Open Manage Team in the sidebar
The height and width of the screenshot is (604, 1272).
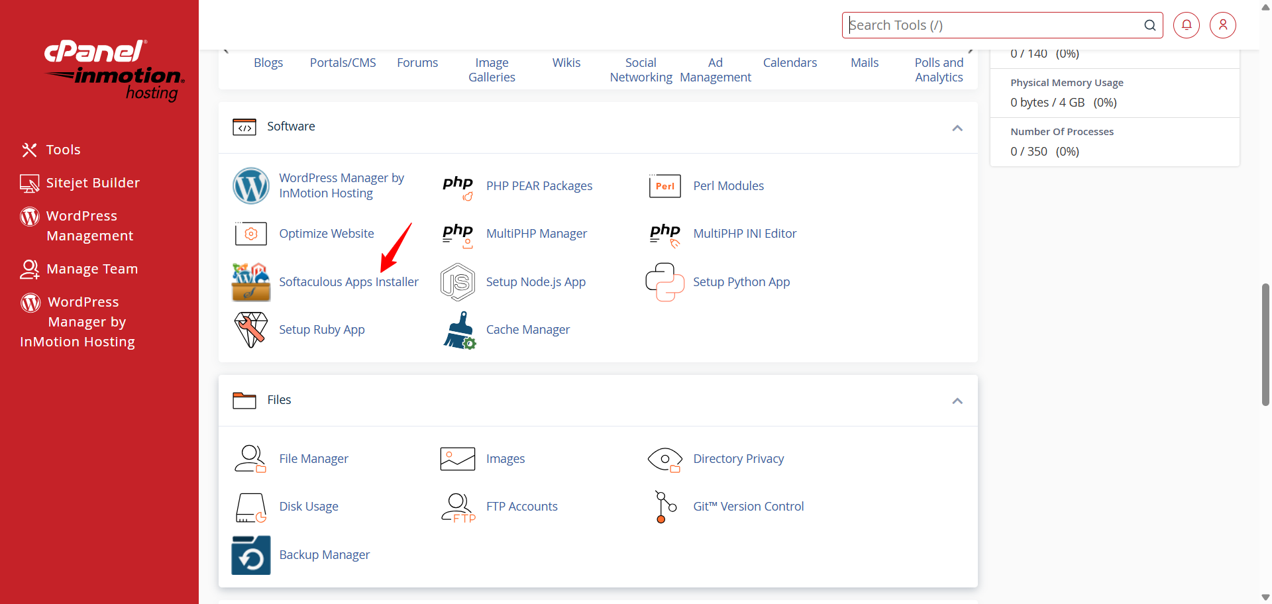coord(79,269)
